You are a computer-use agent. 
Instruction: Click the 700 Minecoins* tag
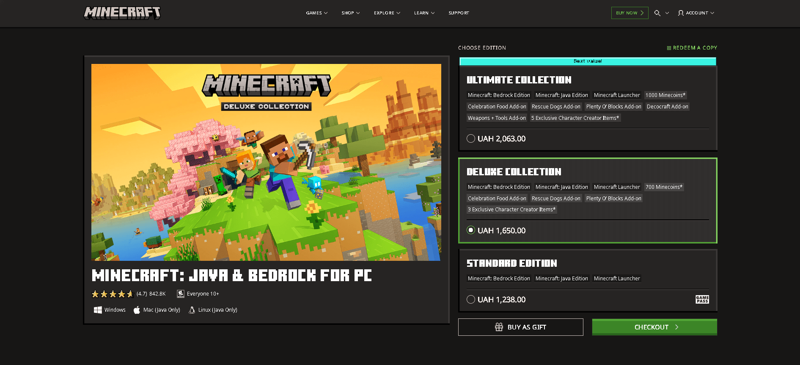[664, 187]
